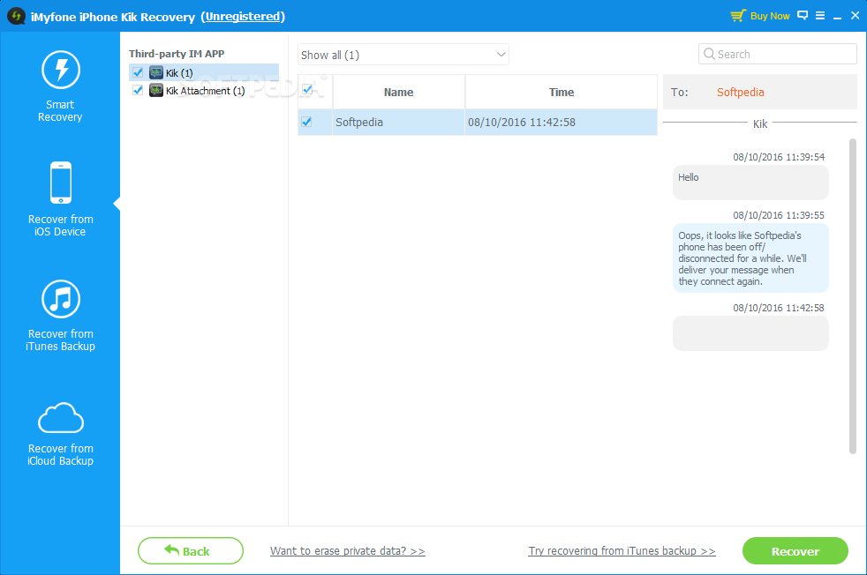Open the feedback speech bubble icon
867x575 pixels.
point(803,16)
